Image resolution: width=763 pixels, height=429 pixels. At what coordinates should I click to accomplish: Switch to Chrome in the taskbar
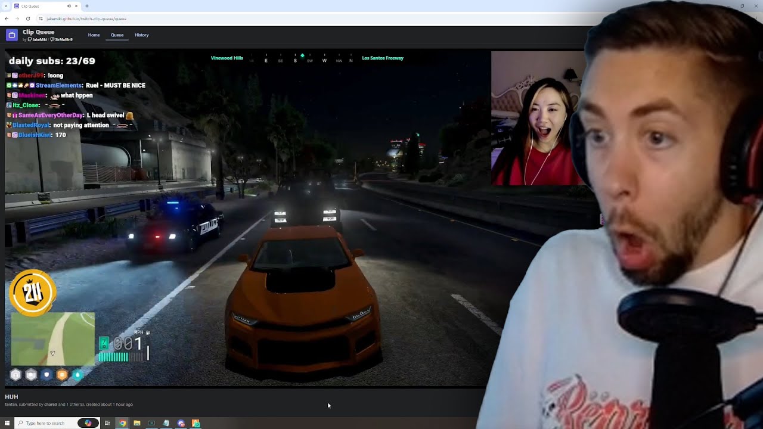(x=122, y=423)
